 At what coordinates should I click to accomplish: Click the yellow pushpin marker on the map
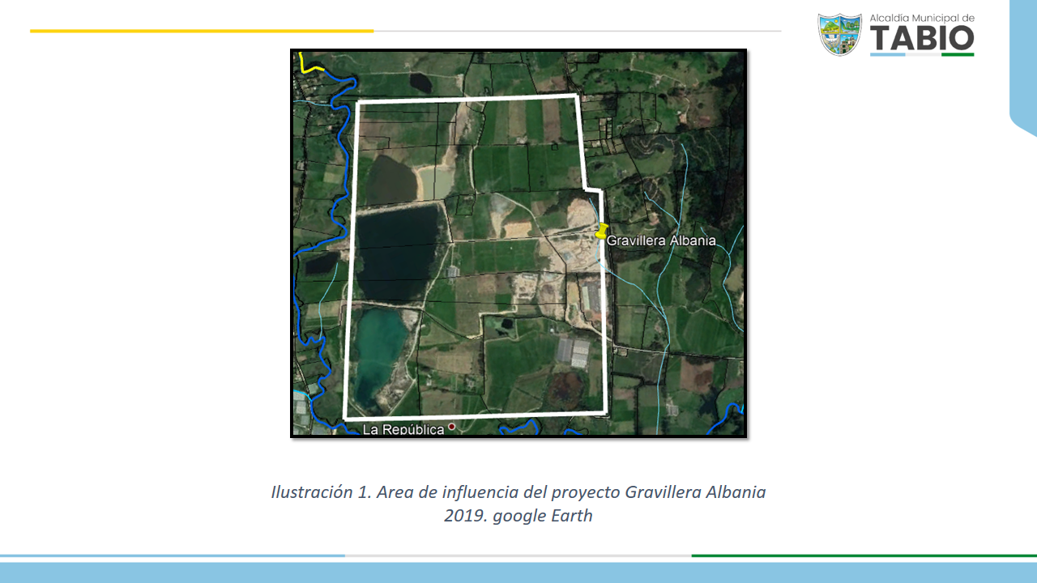601,232
